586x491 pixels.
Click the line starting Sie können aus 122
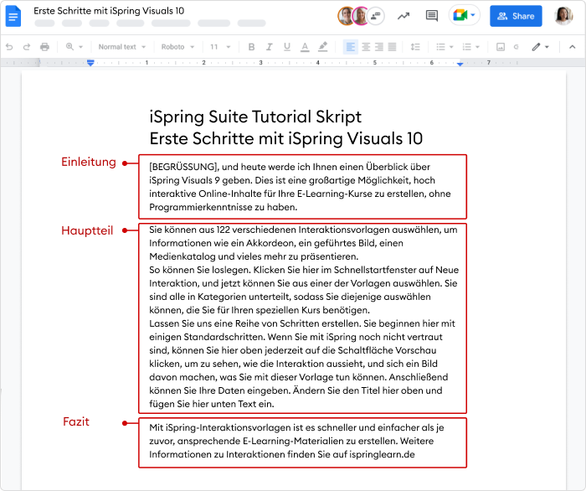coord(303,230)
